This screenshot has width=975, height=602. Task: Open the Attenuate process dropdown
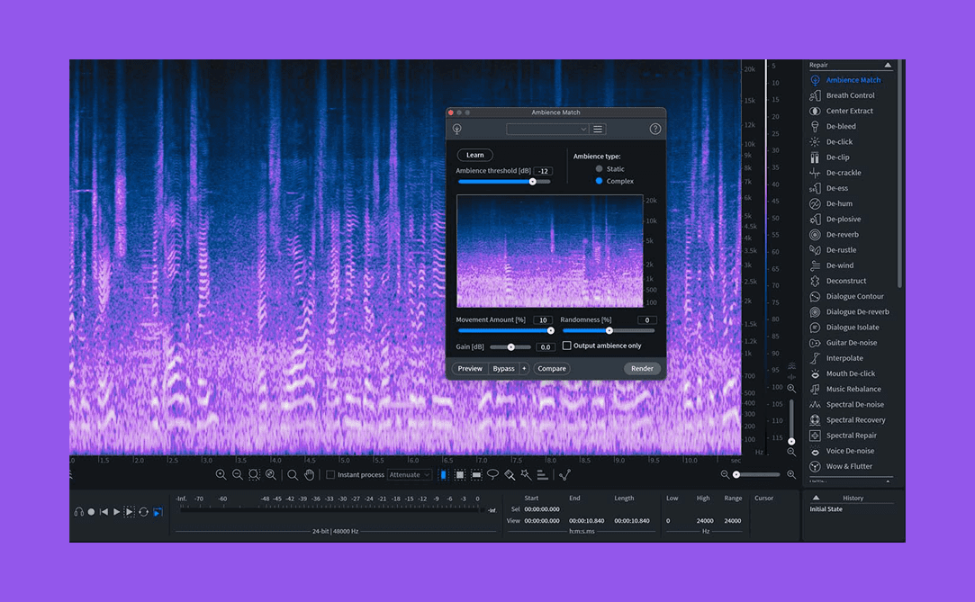[x=410, y=474]
